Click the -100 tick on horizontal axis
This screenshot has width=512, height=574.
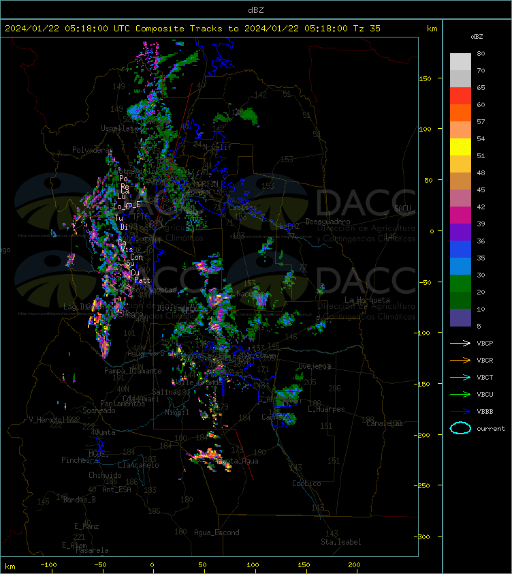click(x=48, y=565)
